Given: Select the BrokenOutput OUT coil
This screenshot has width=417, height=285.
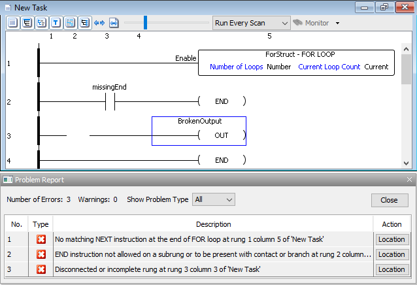Looking at the screenshot, I should click(x=221, y=135).
